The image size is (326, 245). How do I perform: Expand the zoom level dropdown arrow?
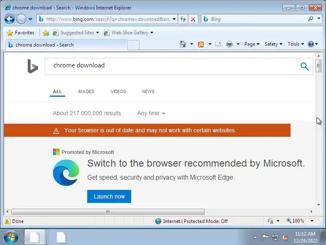[312, 221]
